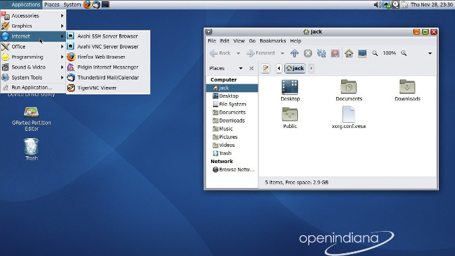Click the 100% zoom level

click(389, 53)
